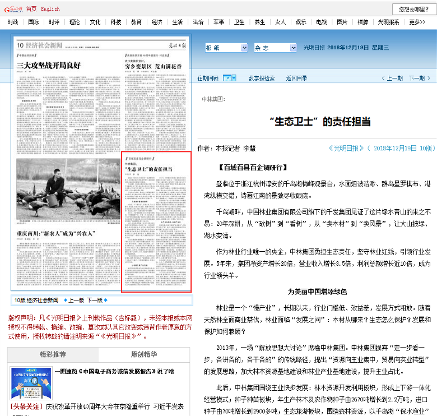
Task: Go to 上一期 issue
Action: point(394,78)
